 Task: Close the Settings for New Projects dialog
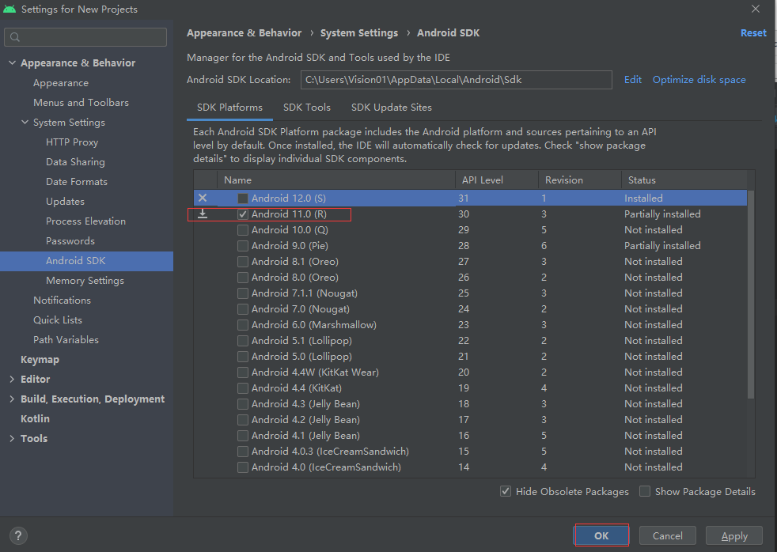click(755, 9)
